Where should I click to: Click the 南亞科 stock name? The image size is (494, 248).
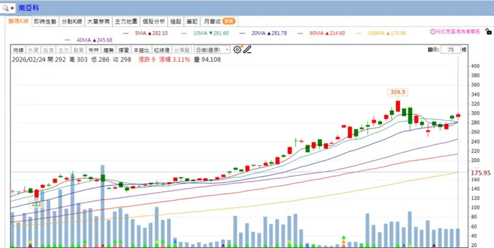pos(29,8)
